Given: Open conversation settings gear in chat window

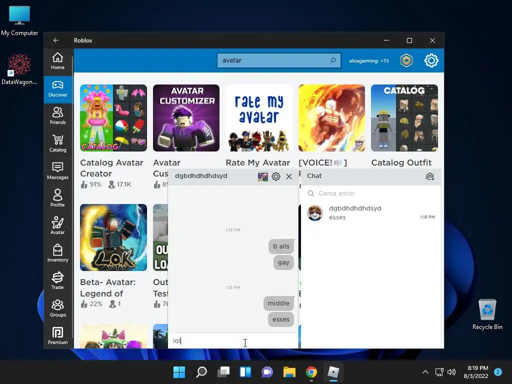Looking at the screenshot, I should [x=276, y=176].
